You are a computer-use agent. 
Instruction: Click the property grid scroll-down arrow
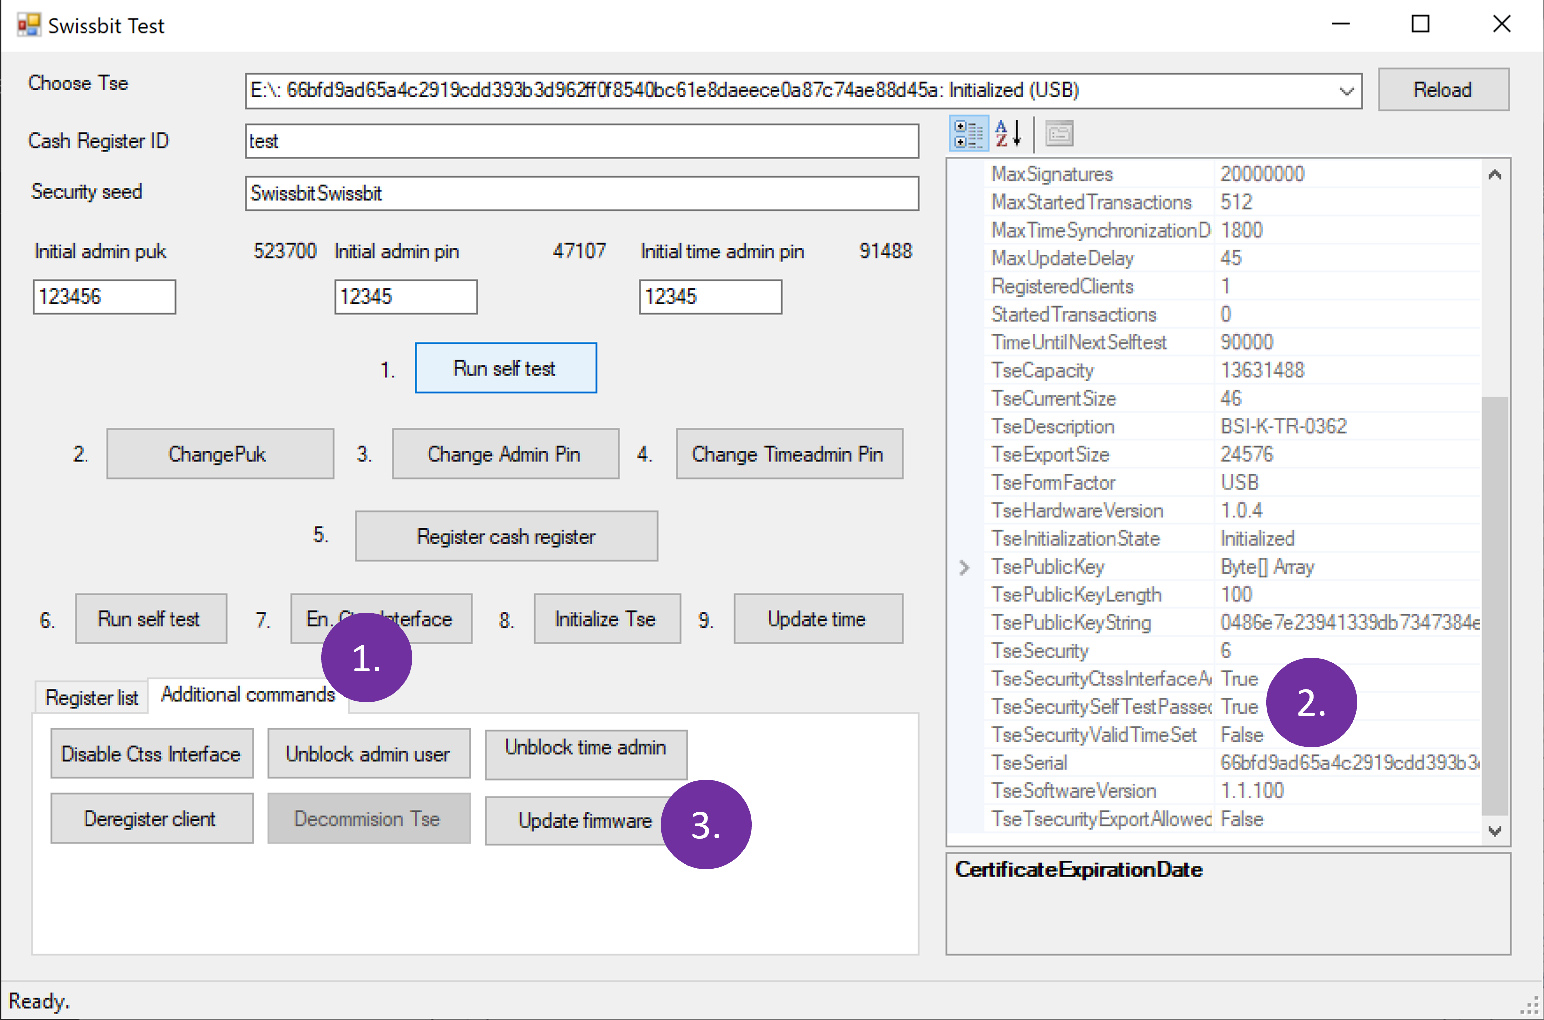[x=1495, y=831]
